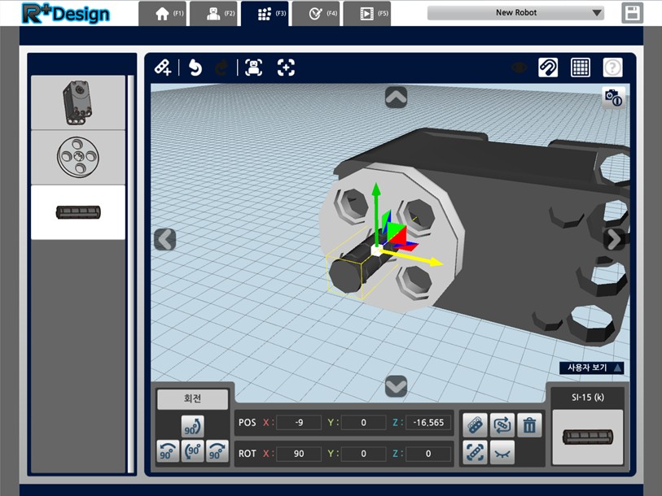Click the fit robot to view icon
The width and height of the screenshot is (662, 496).
(253, 67)
